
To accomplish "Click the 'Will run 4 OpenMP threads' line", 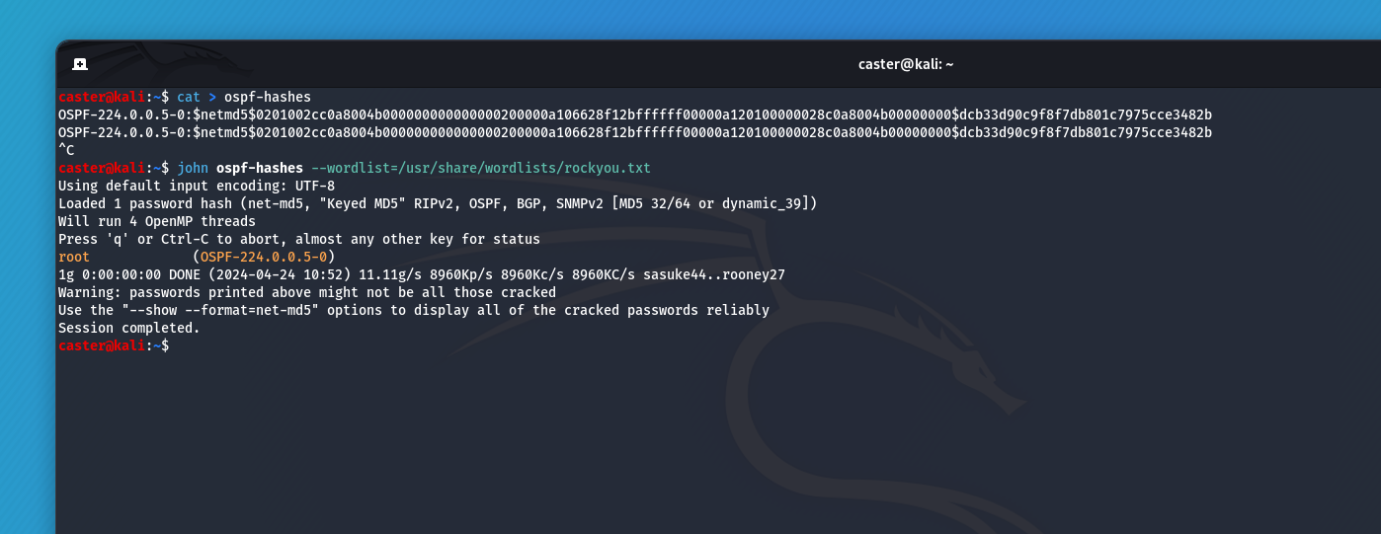I will coord(157,221).
